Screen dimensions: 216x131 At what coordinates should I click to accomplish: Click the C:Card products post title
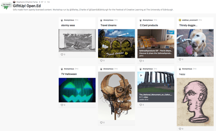tap(149, 25)
